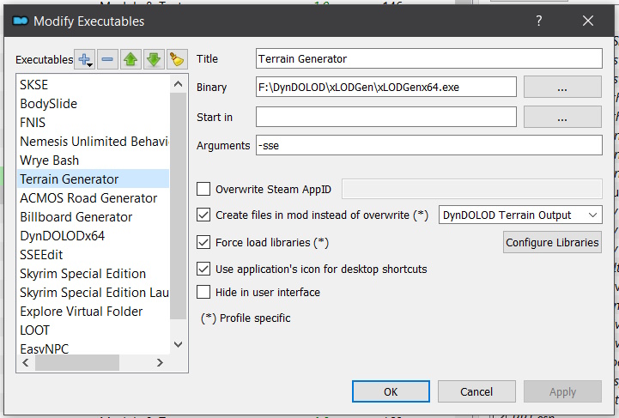
Task: Select LOOT in executables list
Action: pyautogui.click(x=94, y=330)
